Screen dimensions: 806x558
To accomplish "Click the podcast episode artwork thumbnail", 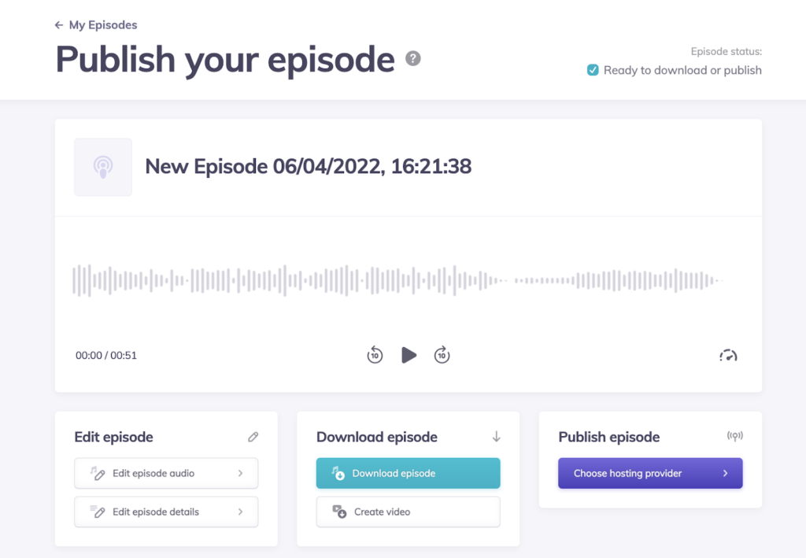I will [103, 167].
